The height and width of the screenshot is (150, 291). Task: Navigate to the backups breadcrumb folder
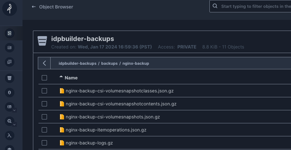click(109, 63)
